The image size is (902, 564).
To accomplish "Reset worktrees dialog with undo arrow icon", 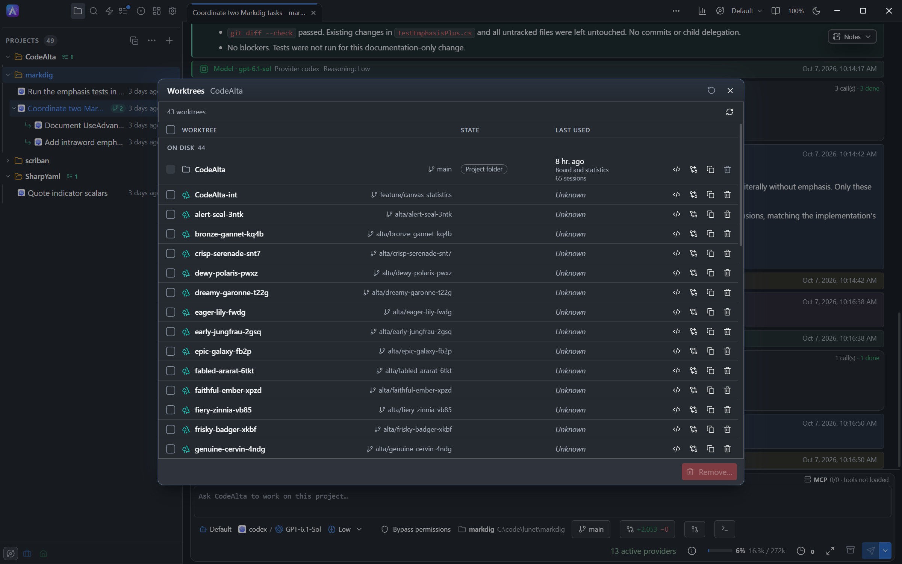I will coord(711,90).
